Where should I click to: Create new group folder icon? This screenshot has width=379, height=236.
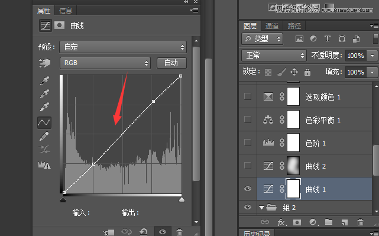point(329,222)
